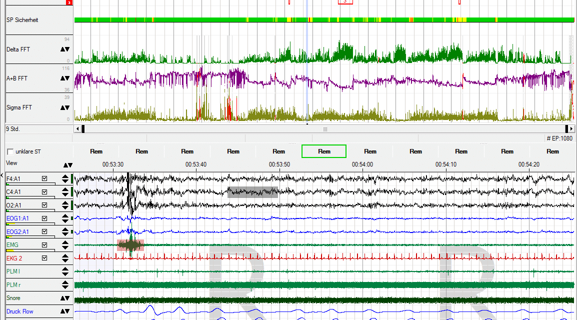Click the up arrow beside PLM l
Image resolution: width=577 pixels, height=320 pixels.
click(x=65, y=269)
